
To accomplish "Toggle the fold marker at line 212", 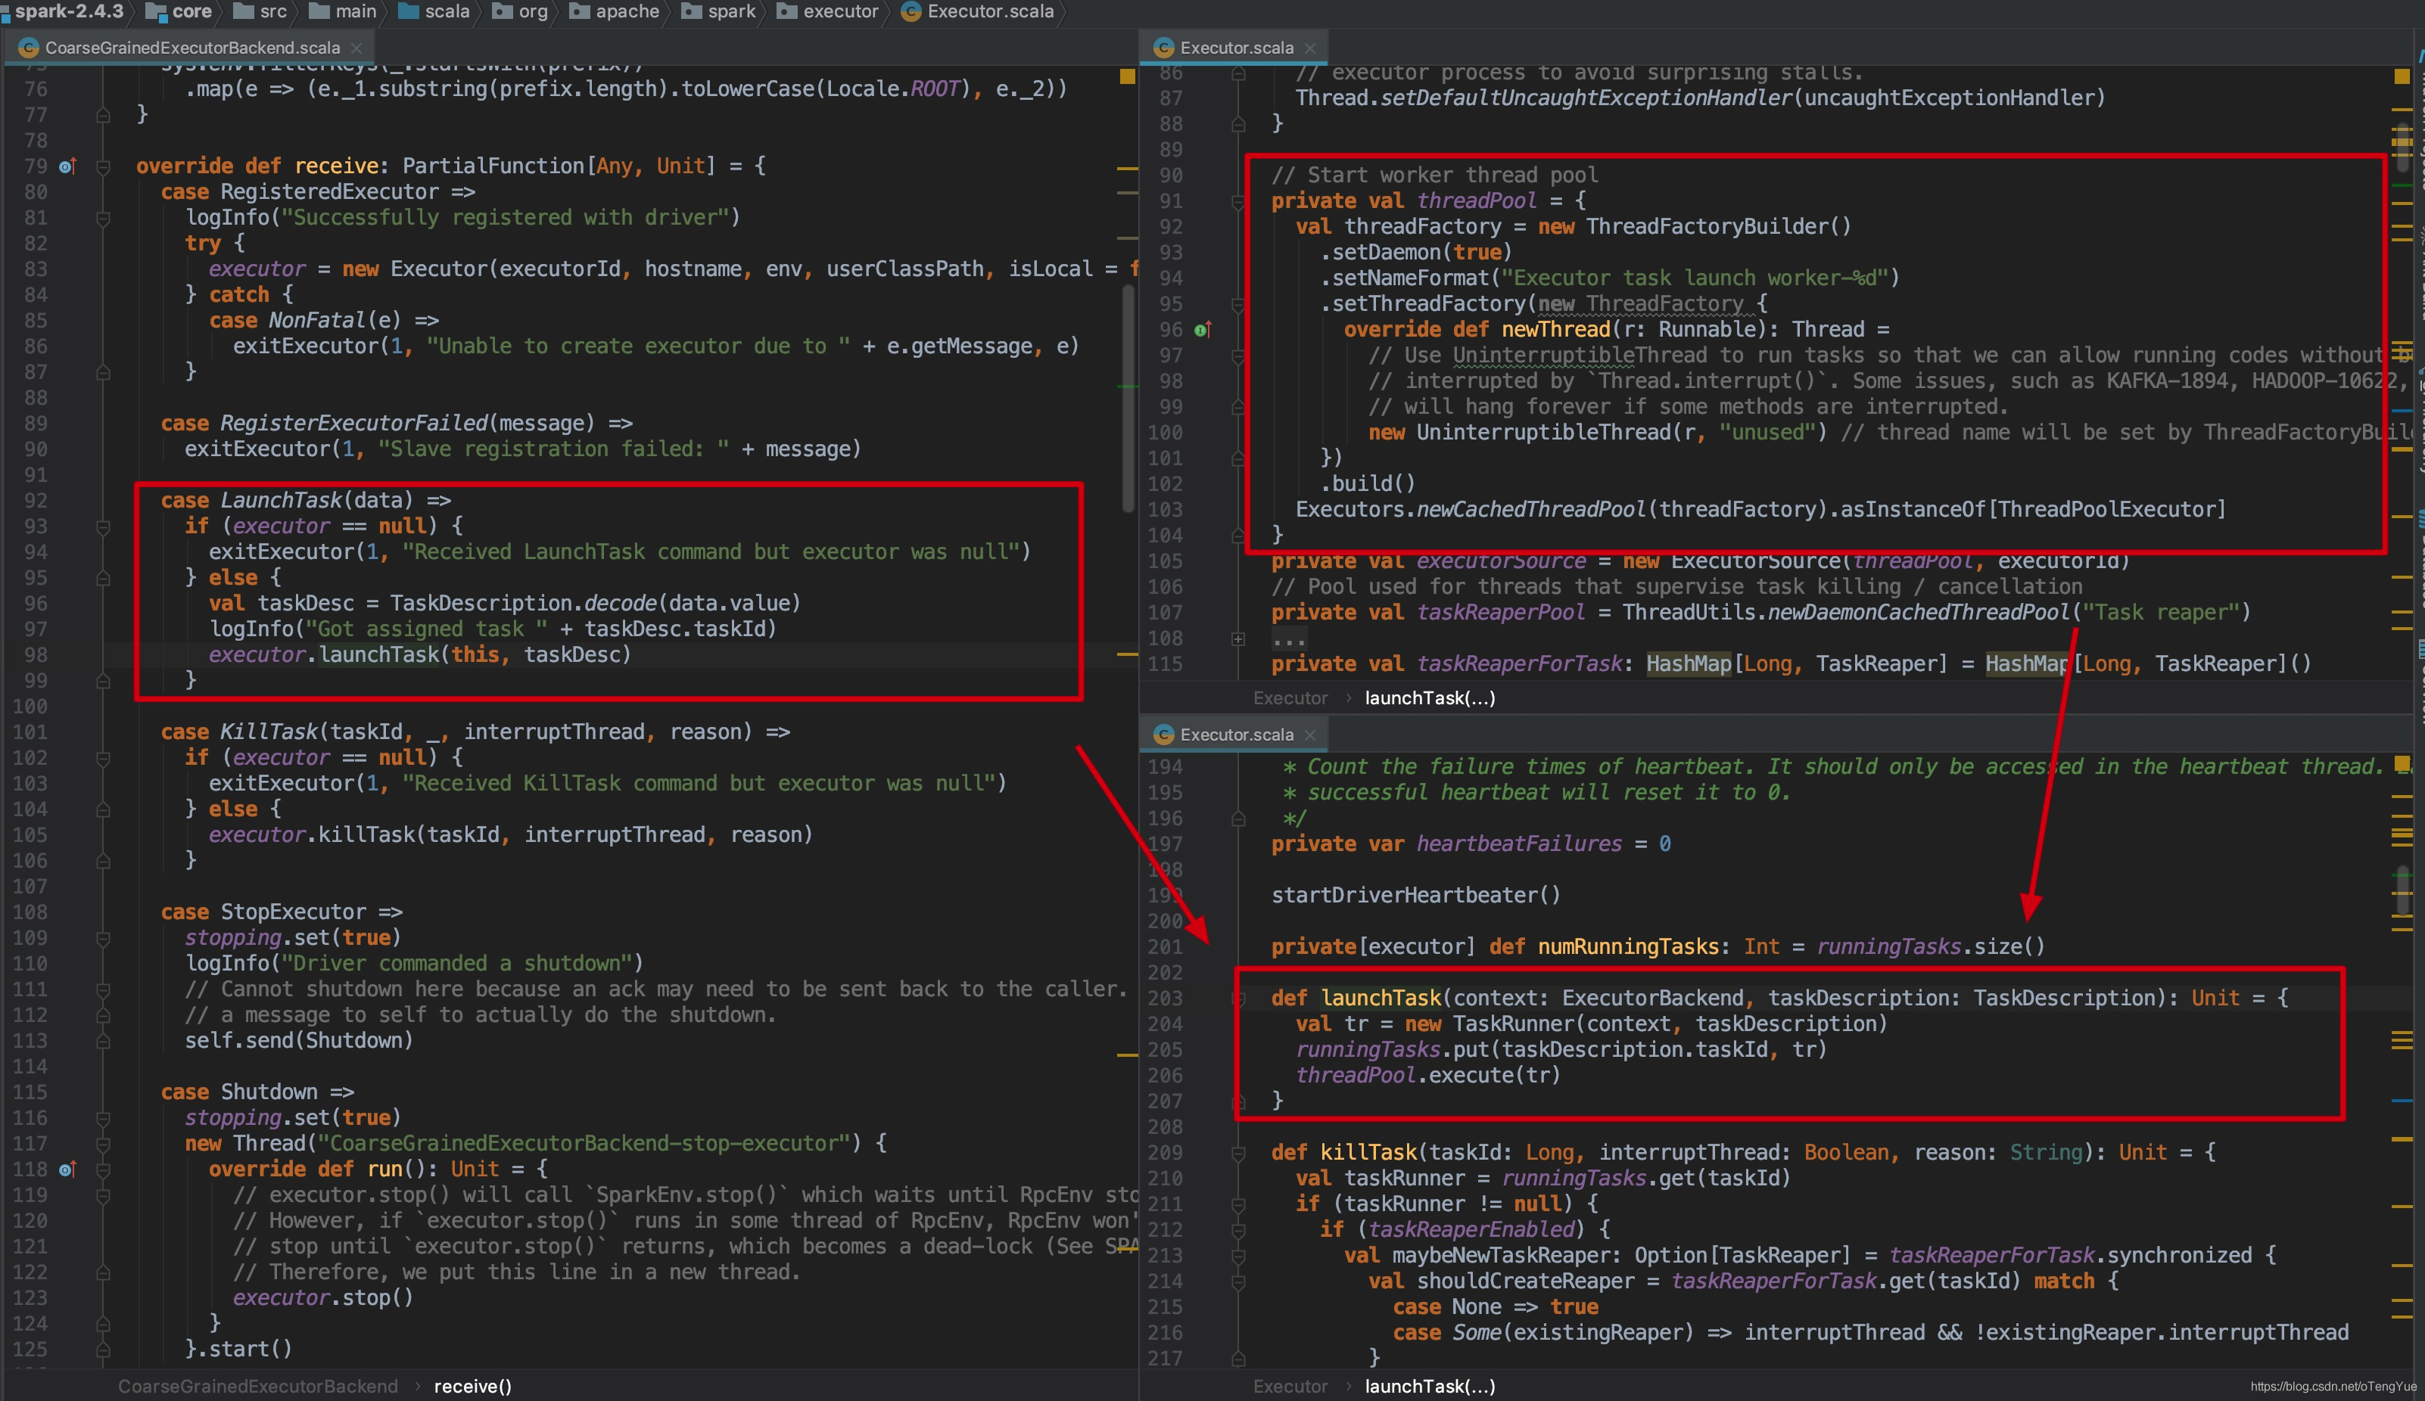I will 1238,1230.
